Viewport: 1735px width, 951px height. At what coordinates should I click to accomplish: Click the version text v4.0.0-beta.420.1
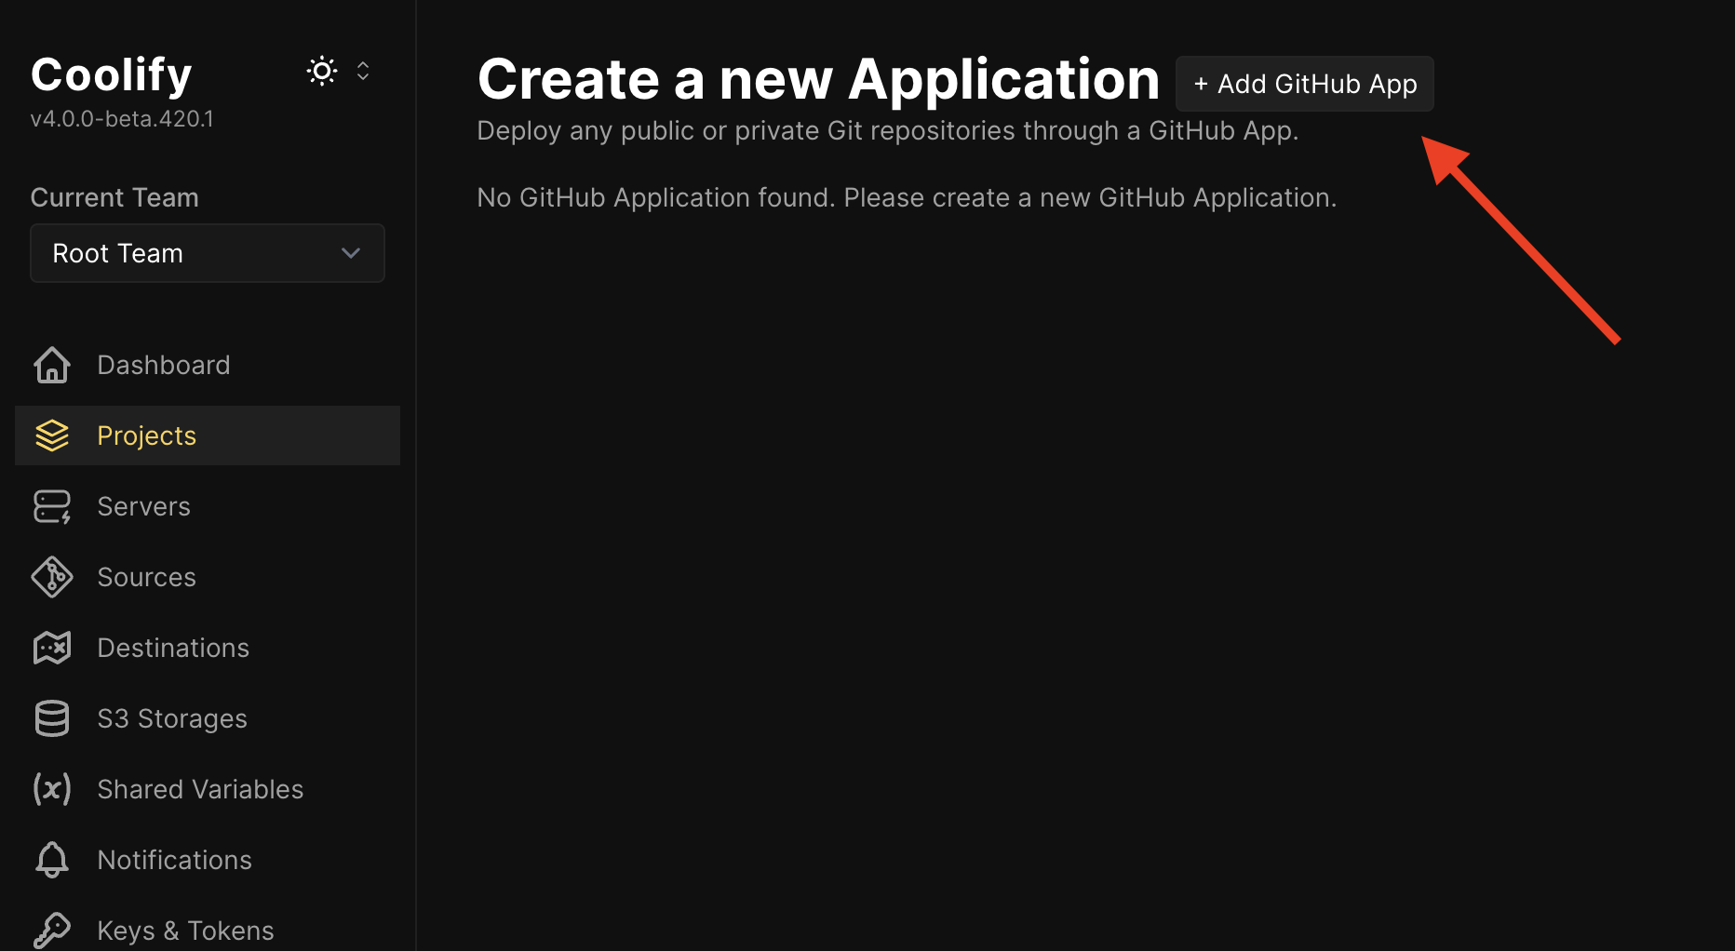point(122,119)
